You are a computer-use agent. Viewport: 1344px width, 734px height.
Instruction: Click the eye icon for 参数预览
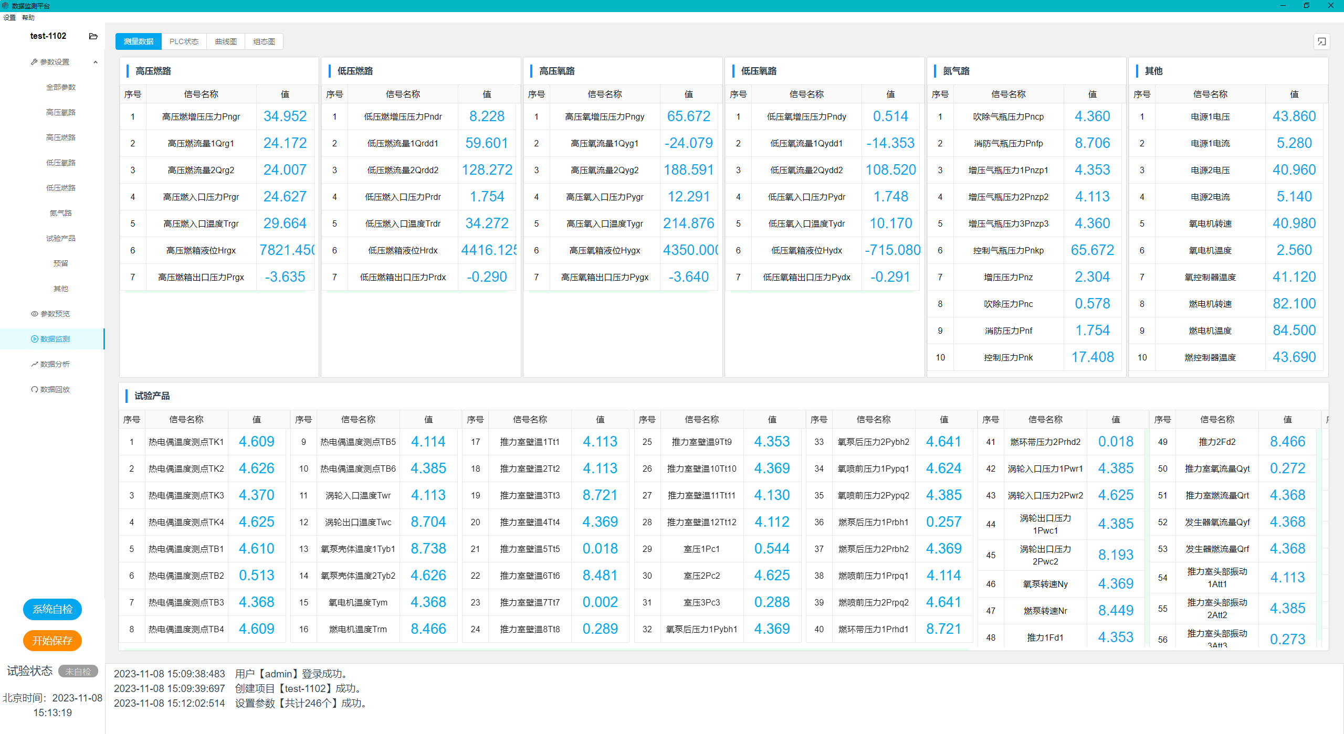(35, 314)
